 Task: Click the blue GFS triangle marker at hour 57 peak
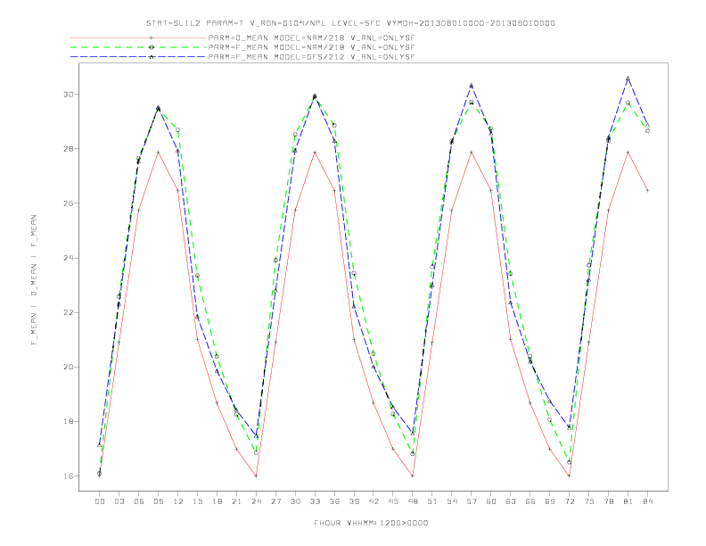(x=472, y=86)
